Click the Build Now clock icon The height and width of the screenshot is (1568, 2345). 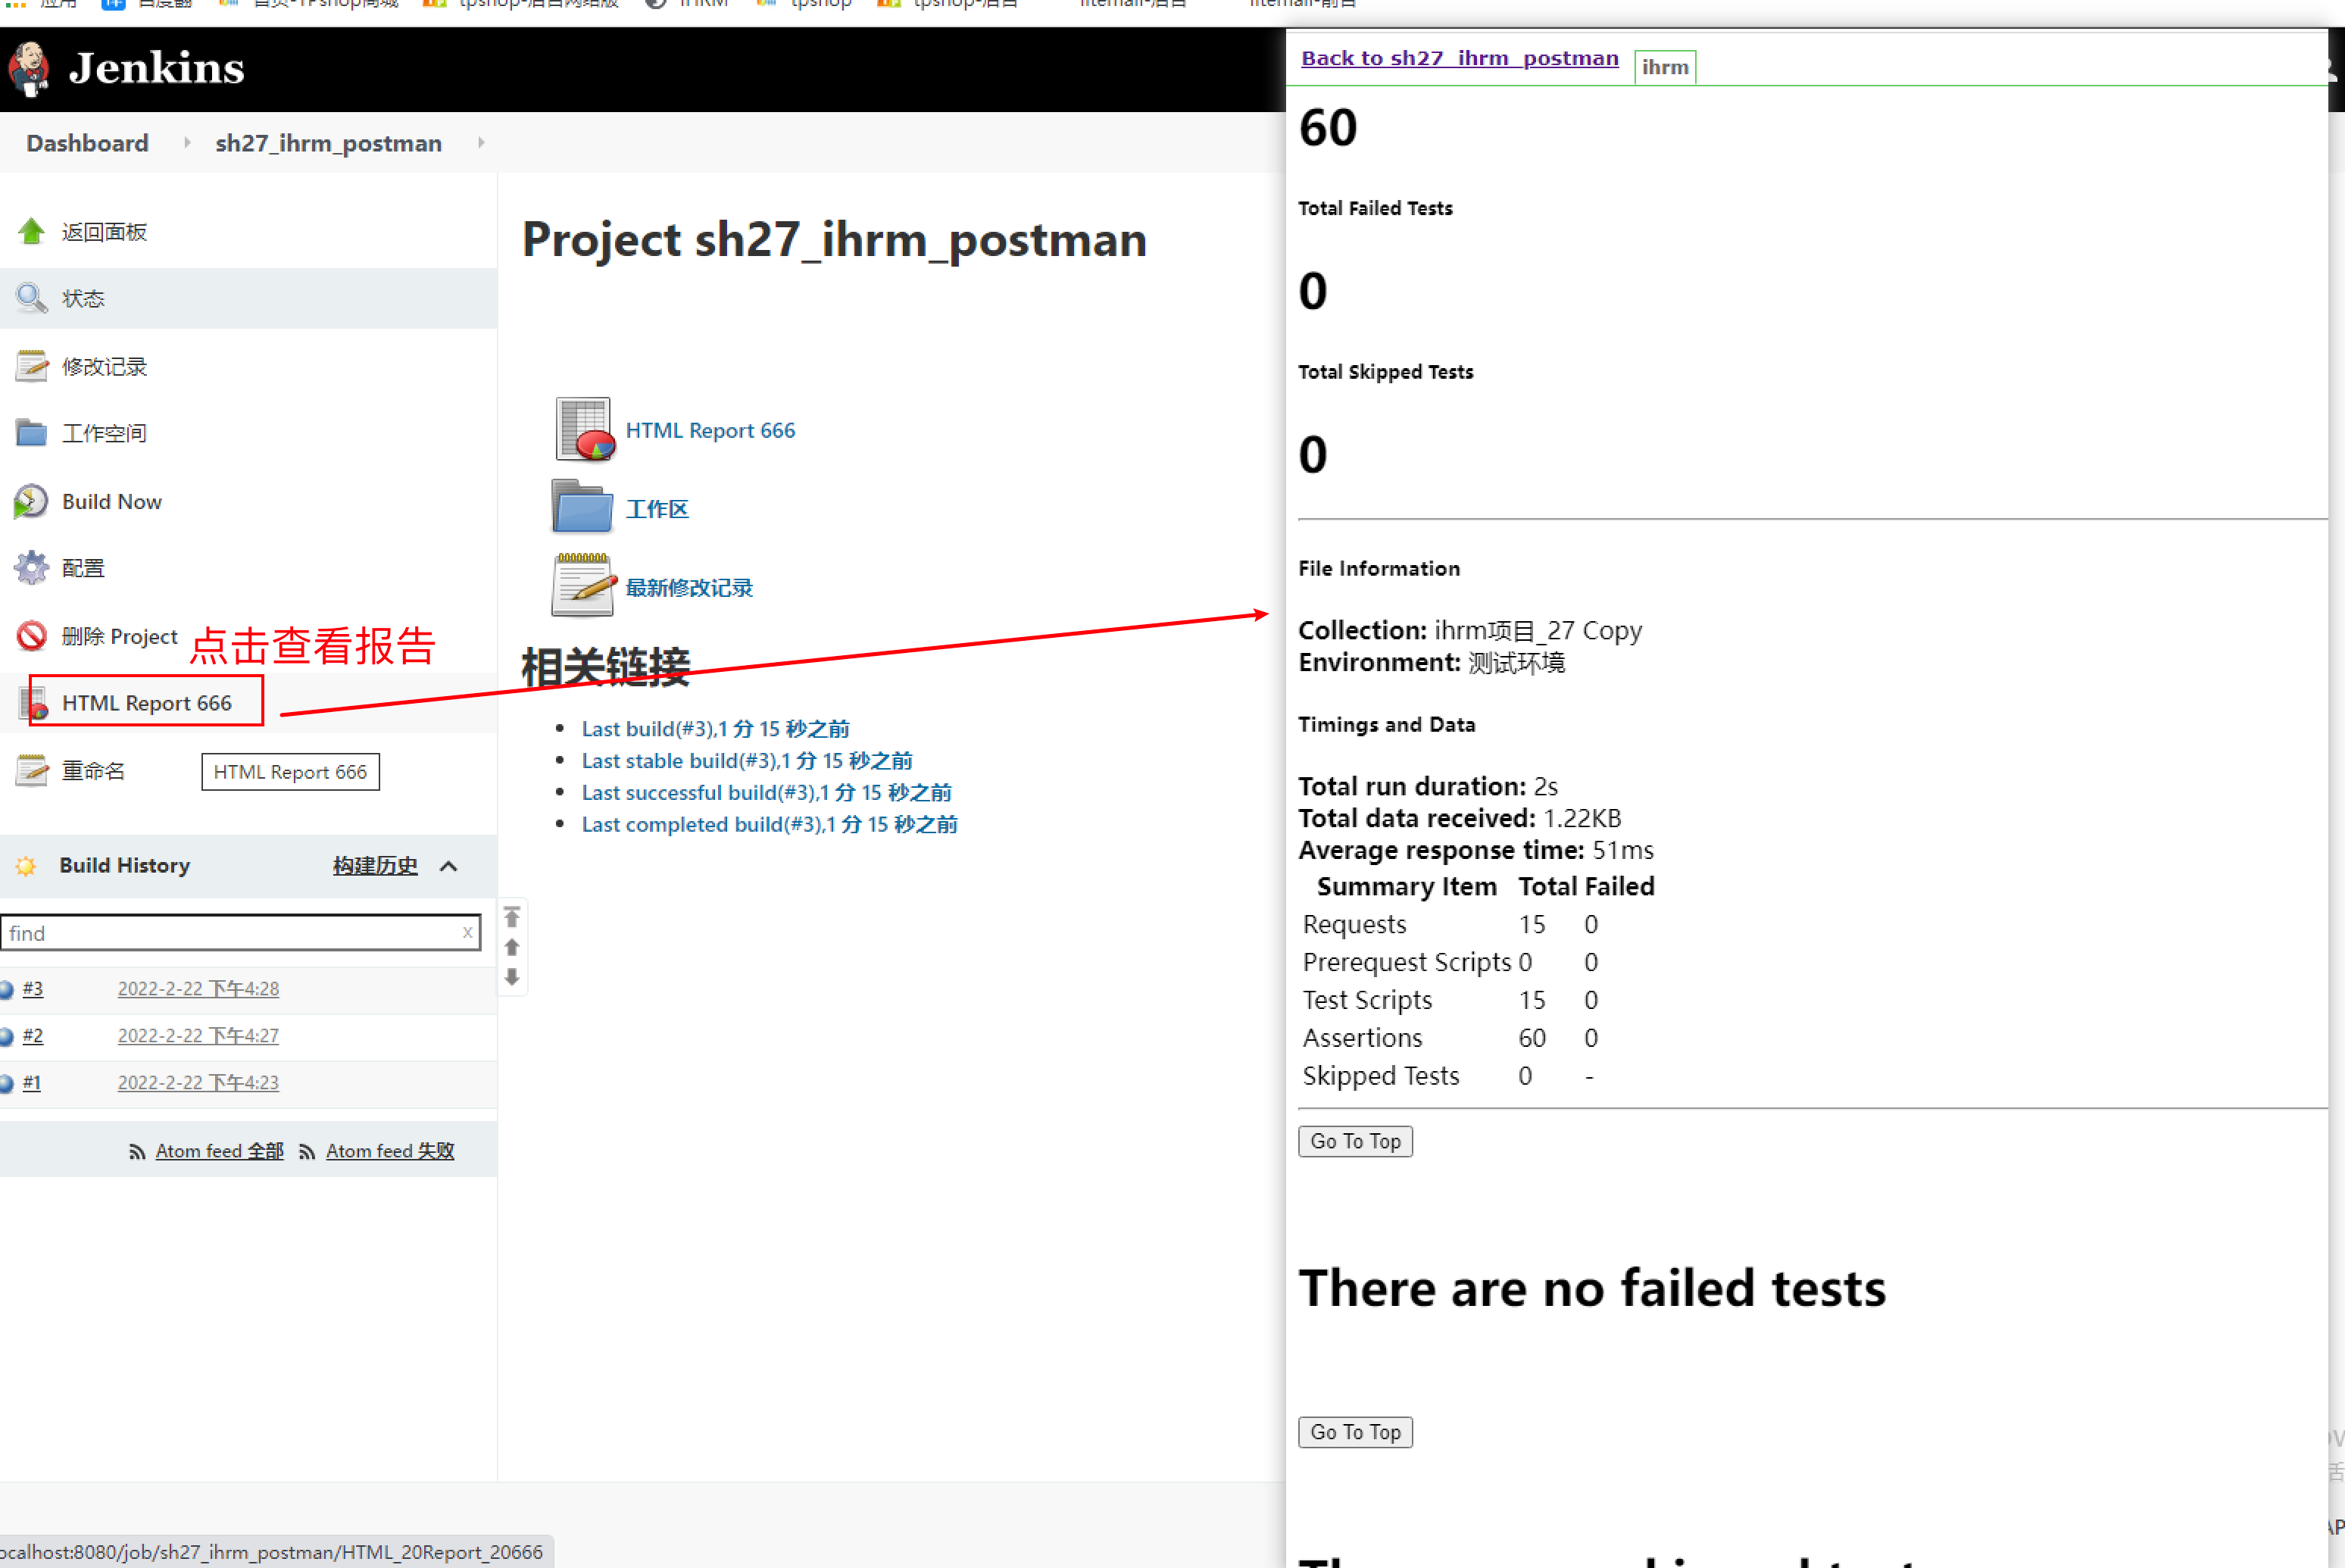(x=31, y=501)
